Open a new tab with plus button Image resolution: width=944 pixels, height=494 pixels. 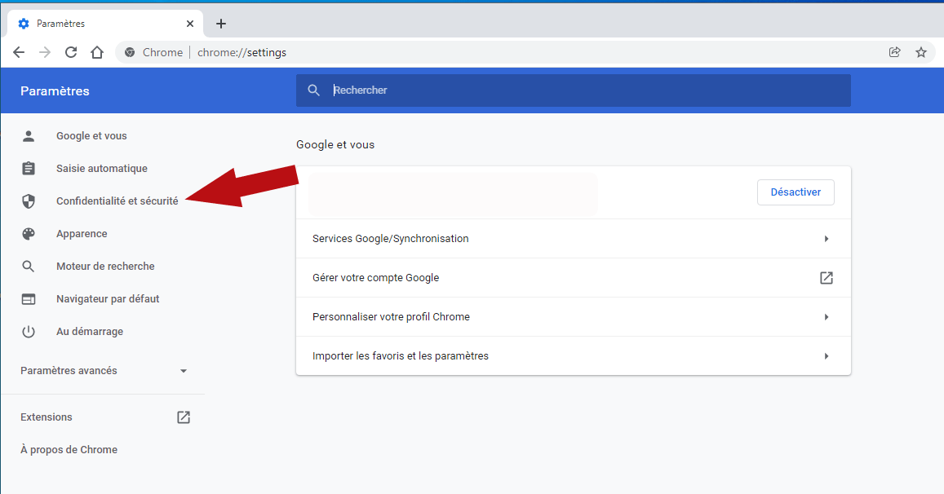pyautogui.click(x=221, y=24)
